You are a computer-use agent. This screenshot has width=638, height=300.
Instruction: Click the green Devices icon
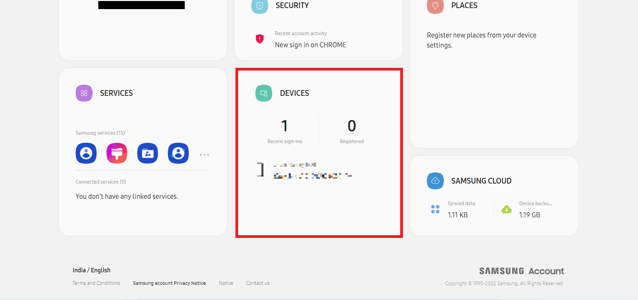[264, 93]
